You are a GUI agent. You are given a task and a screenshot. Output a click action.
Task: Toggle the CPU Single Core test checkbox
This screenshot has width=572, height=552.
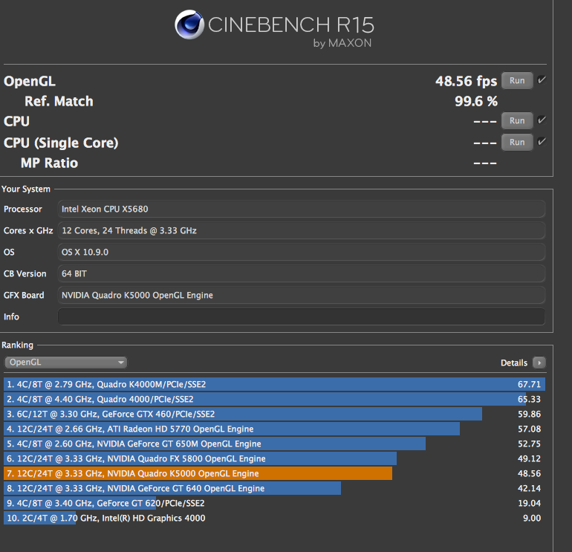pos(542,142)
